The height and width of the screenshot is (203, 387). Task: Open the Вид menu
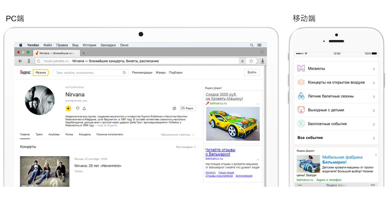point(75,45)
